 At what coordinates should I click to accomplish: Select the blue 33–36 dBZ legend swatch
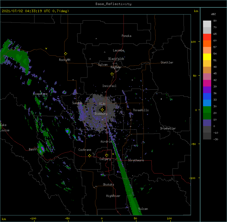coord(207,96)
